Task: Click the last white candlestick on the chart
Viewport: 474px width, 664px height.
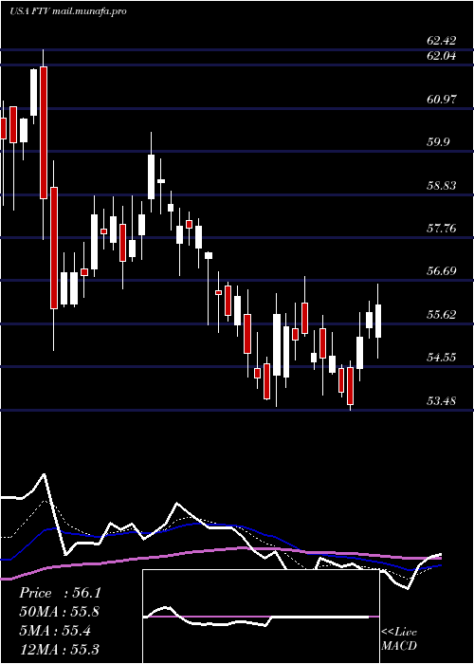Action: pyautogui.click(x=378, y=321)
